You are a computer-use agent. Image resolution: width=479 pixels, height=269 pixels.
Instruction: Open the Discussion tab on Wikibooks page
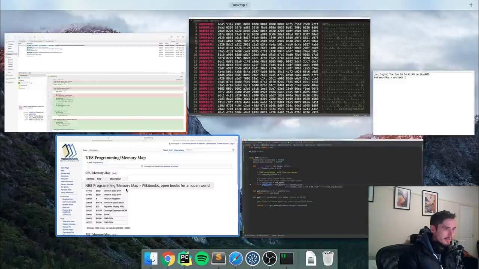(x=93, y=150)
